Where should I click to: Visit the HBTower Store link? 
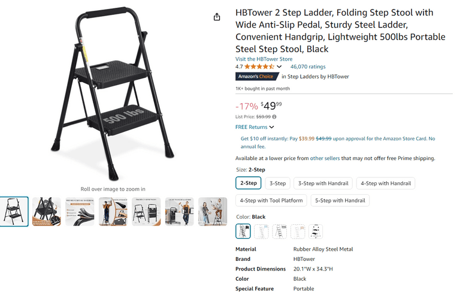point(264,59)
